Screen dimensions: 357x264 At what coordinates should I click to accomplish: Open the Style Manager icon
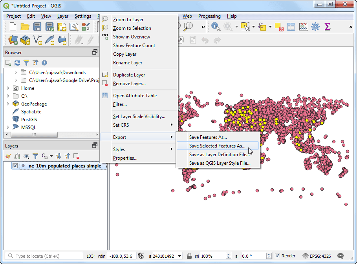[85, 27]
